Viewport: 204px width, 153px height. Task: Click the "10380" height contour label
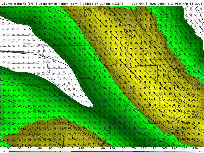(x=29, y=21)
